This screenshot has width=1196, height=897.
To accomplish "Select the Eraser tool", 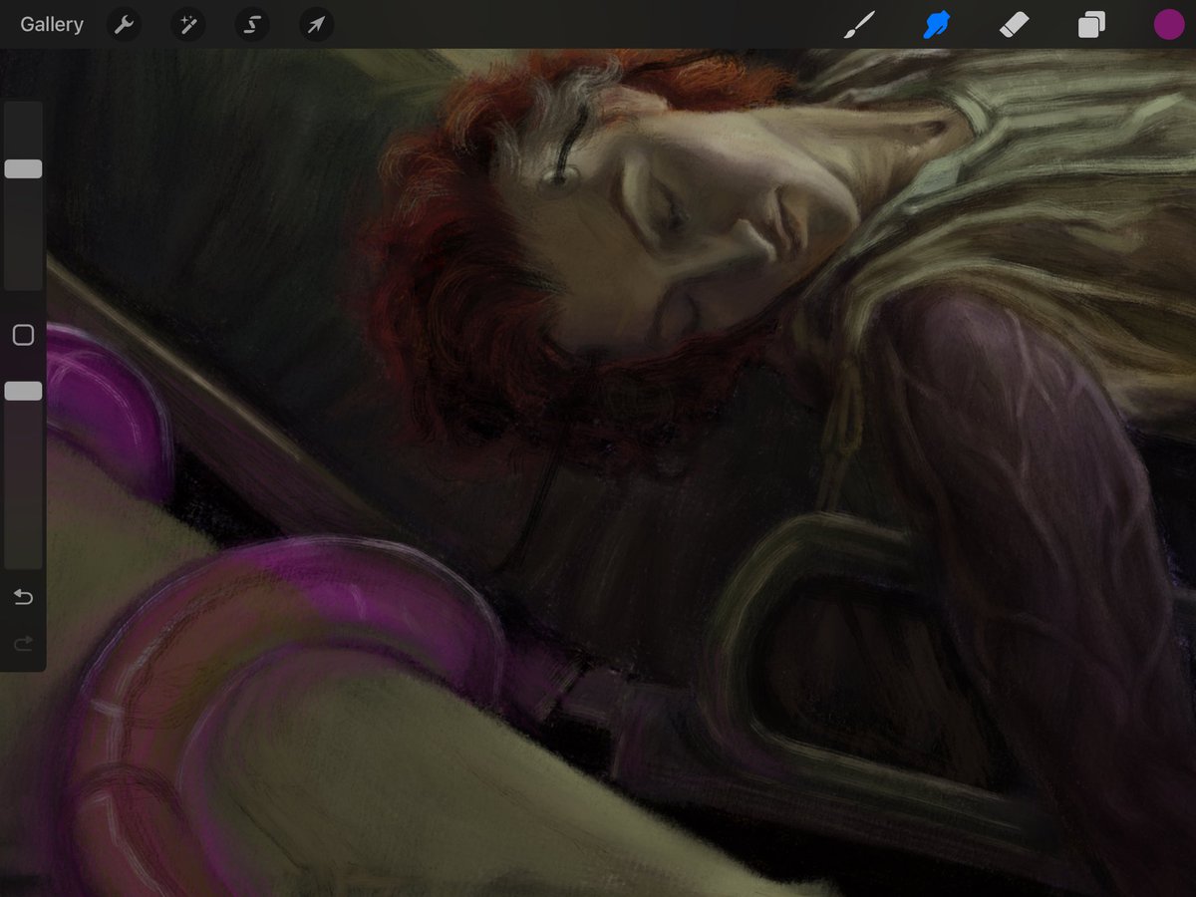I will coord(1014,25).
